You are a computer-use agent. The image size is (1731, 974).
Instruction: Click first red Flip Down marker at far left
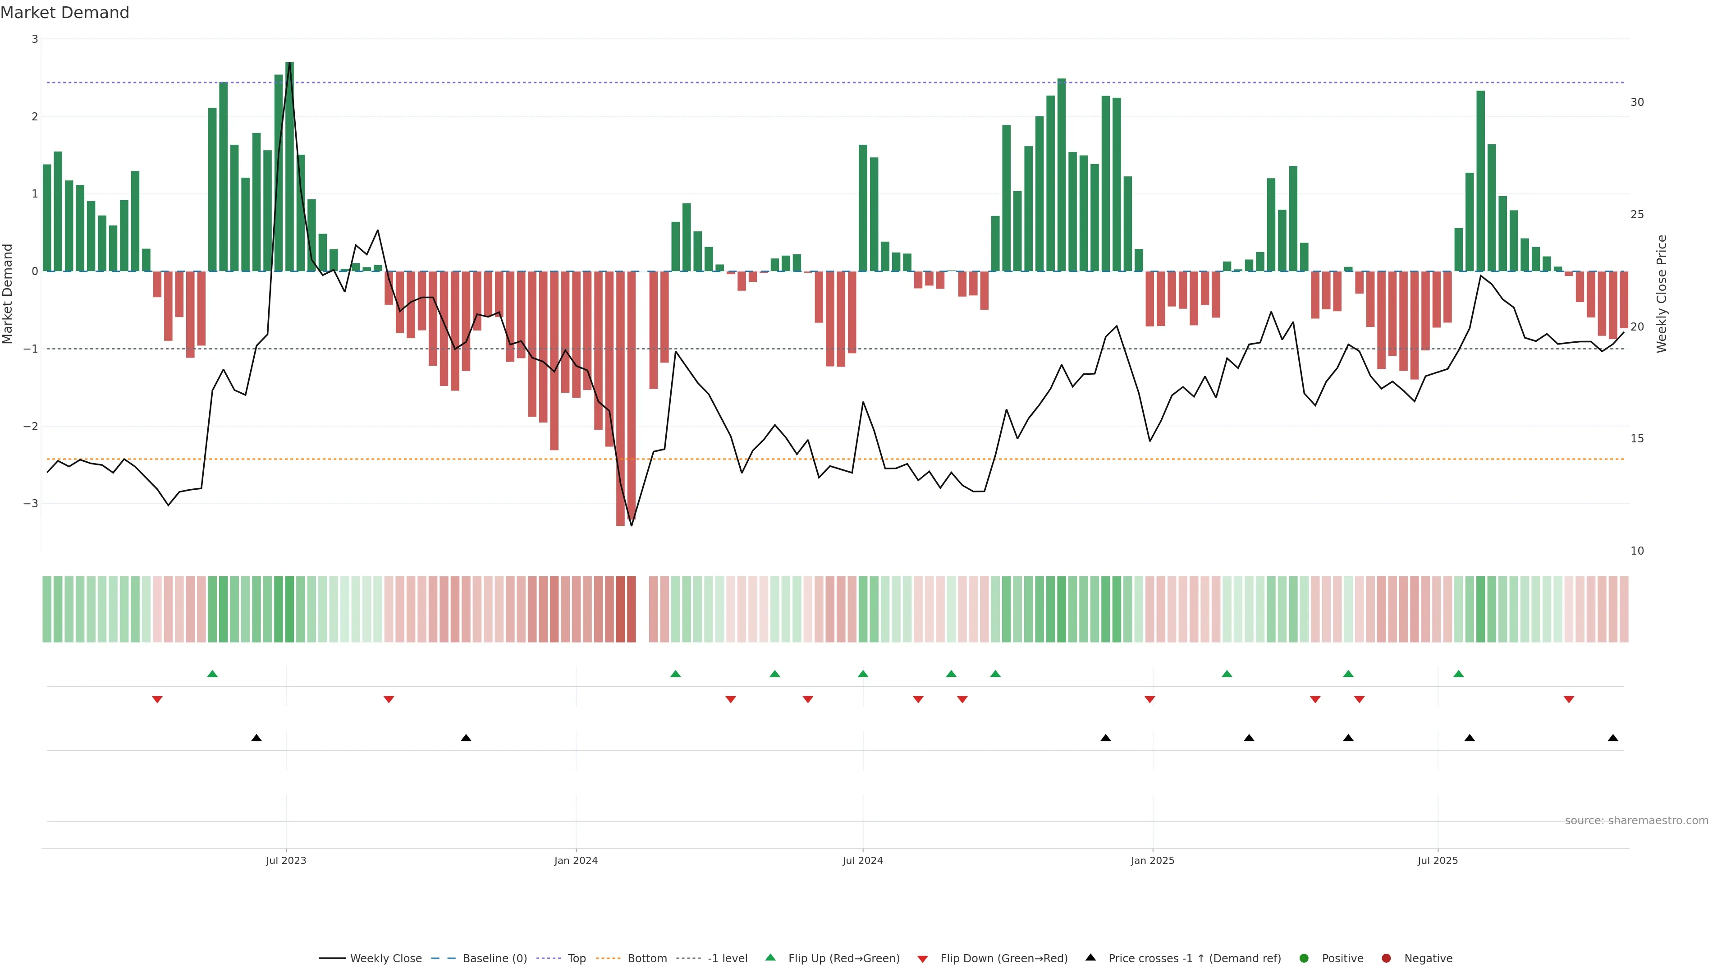157,700
